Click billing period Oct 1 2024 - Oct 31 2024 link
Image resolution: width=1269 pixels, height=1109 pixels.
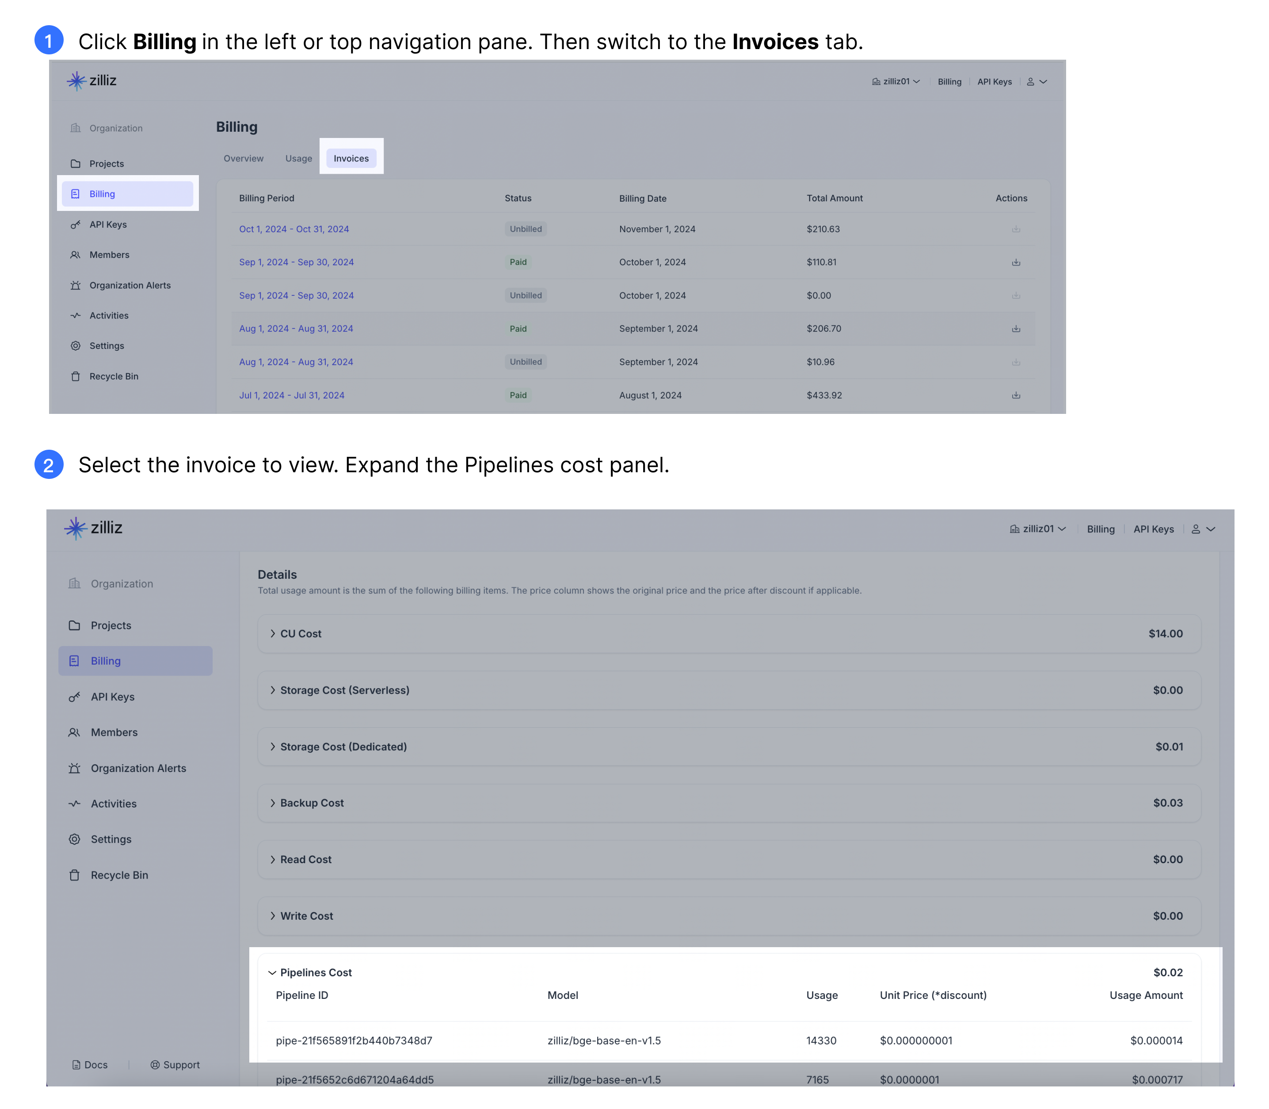(293, 228)
